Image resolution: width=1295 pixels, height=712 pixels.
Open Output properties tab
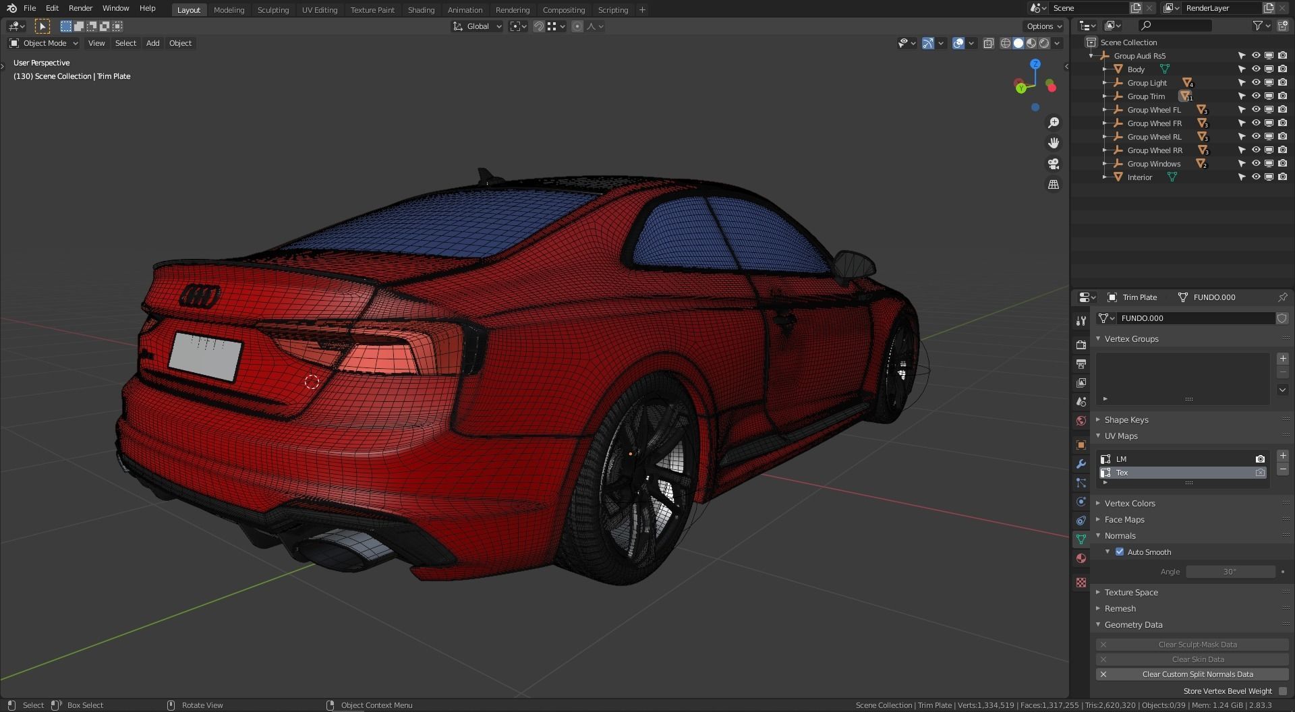point(1081,364)
